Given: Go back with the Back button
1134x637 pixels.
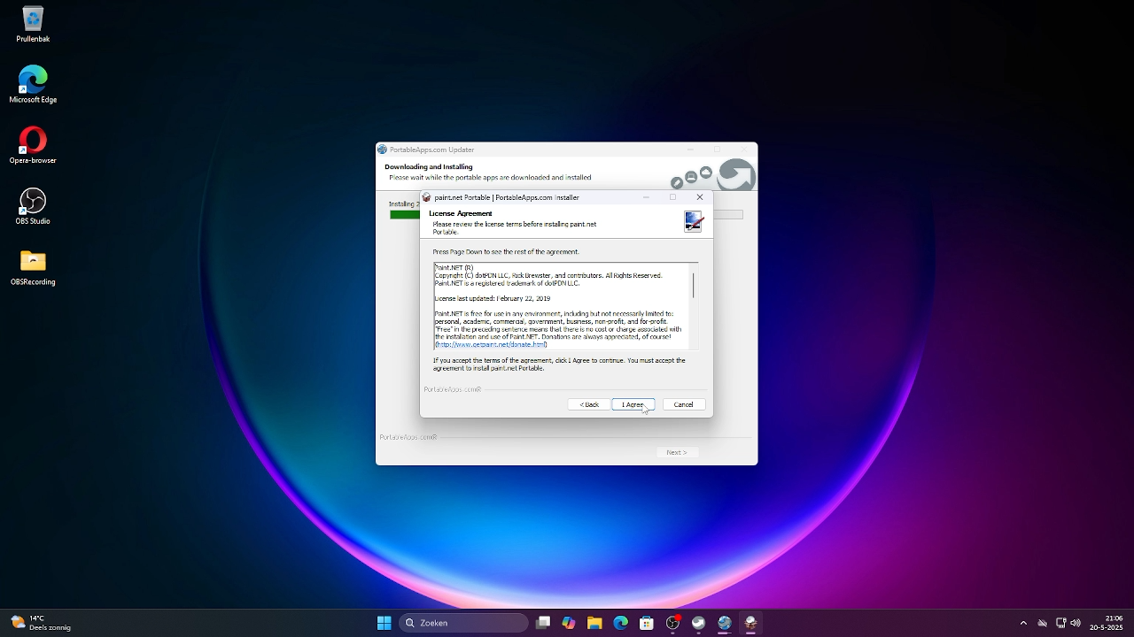Looking at the screenshot, I should (589, 404).
